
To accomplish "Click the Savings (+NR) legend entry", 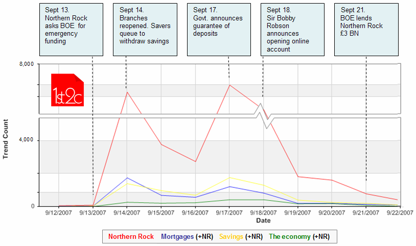I will (x=241, y=236).
